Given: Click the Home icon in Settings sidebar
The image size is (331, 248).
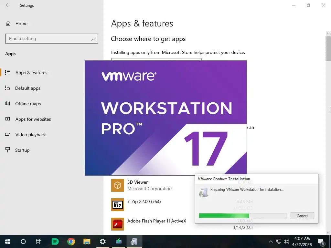Looking at the screenshot, I should click(8, 23).
